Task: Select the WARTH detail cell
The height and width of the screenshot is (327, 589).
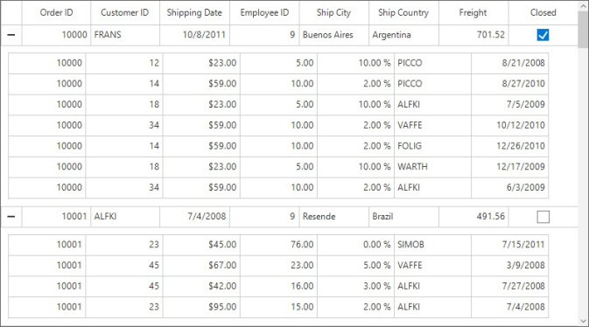Action: [432, 167]
